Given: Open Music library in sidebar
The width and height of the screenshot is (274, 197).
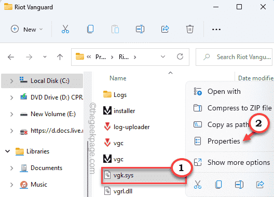Looking at the screenshot, I should pos(34,185).
